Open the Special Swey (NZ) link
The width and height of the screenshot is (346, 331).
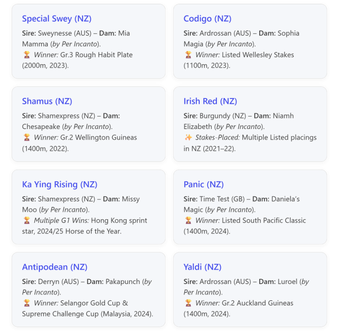(x=57, y=19)
